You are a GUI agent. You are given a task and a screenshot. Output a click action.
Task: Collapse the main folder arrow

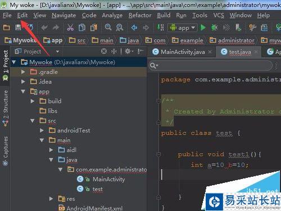click(x=42, y=140)
